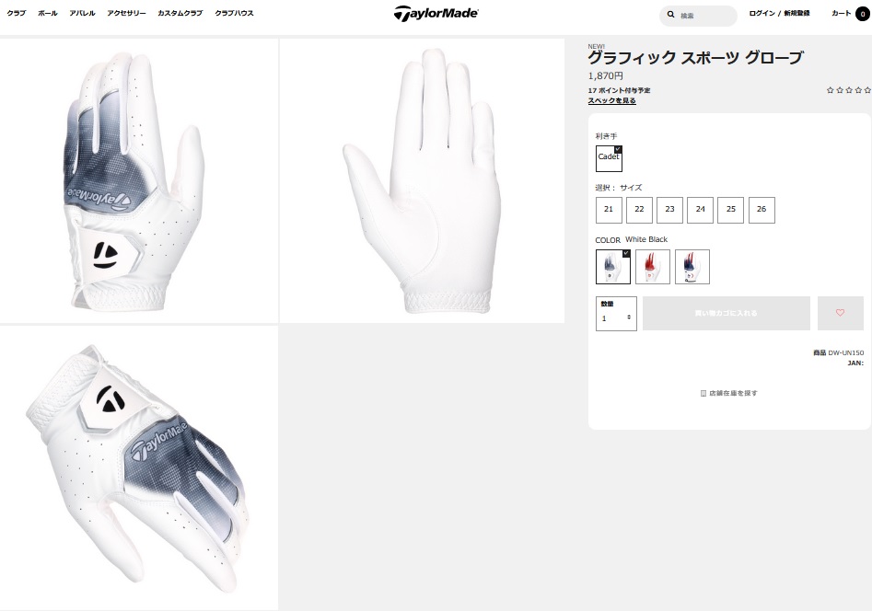Open the クラブ menu
This screenshot has height=611, width=872.
17,14
